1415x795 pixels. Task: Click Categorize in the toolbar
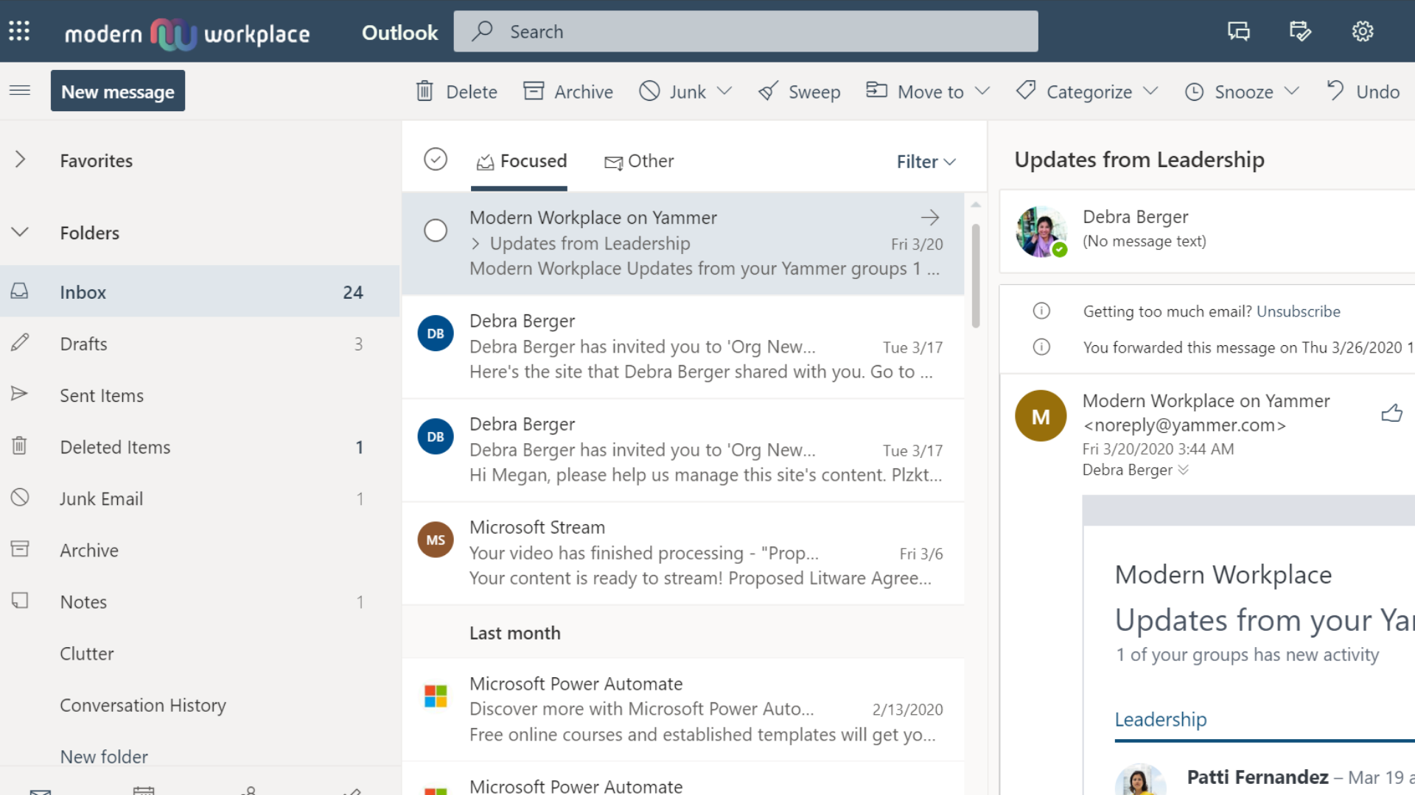click(1074, 91)
